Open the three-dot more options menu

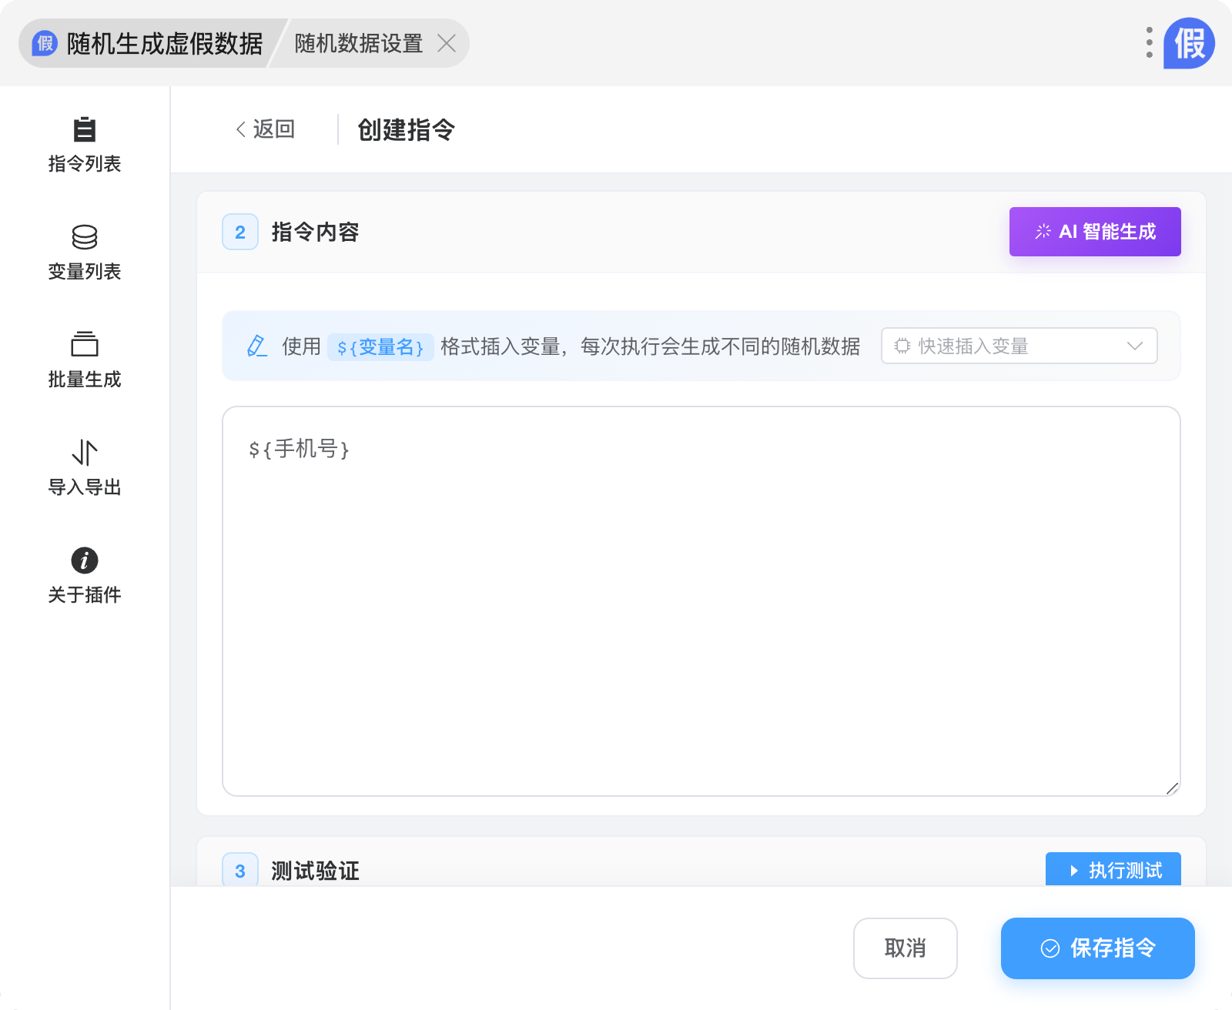point(1149,43)
